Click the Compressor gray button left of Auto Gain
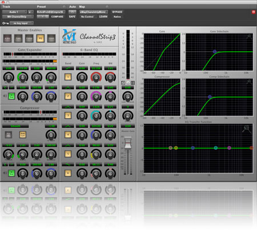This screenshot has height=244, width=257. pos(8,135)
